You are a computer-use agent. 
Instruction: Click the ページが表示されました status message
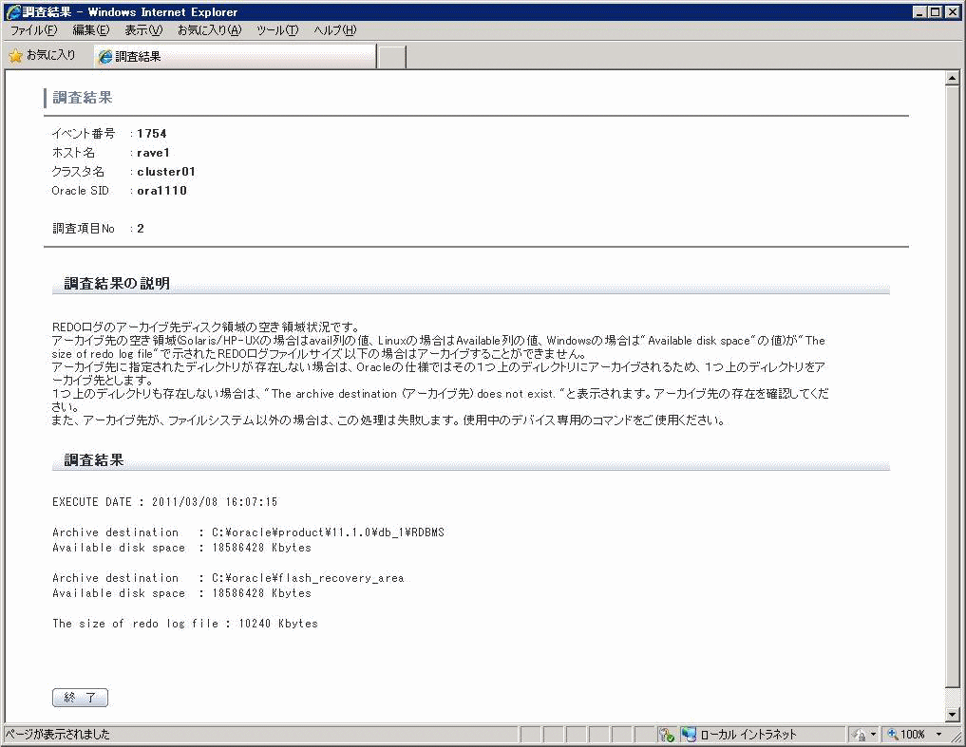(x=58, y=734)
